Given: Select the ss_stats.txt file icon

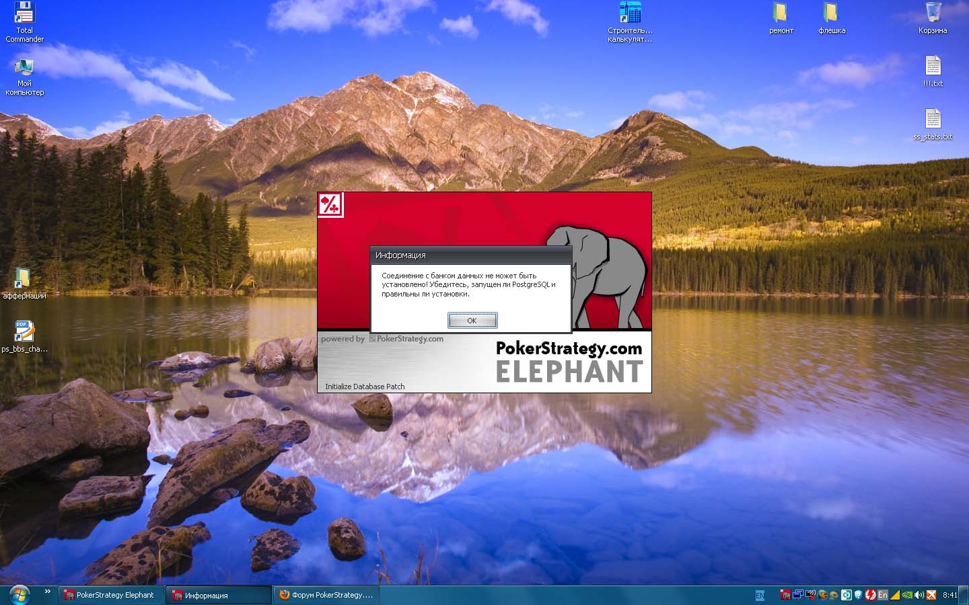Looking at the screenshot, I should coord(933,124).
